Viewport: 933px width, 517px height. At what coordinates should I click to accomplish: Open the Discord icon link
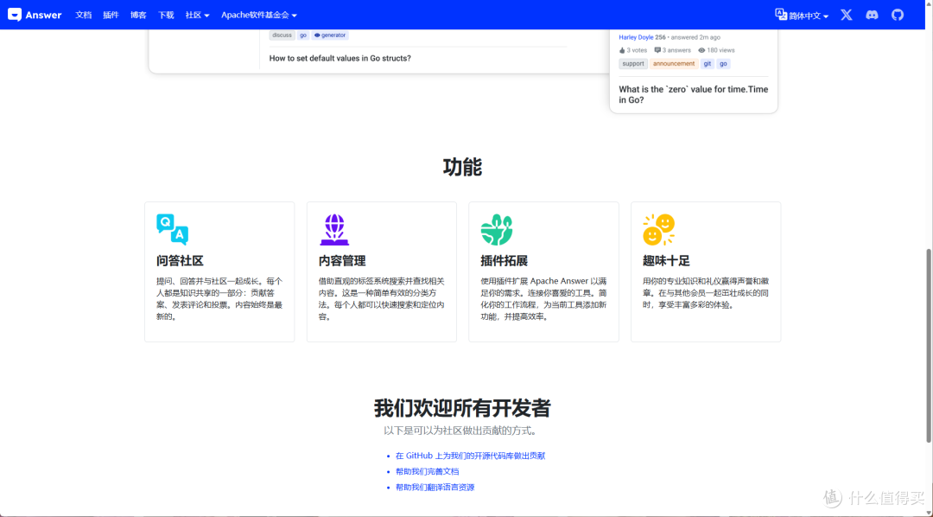pos(872,15)
